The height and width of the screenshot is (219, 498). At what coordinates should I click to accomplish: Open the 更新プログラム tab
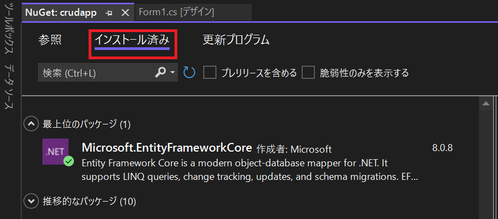pos(236,40)
